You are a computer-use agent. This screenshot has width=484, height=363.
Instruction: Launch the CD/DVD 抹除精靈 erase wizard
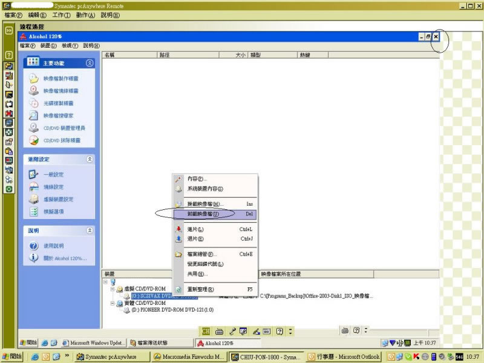click(x=62, y=140)
